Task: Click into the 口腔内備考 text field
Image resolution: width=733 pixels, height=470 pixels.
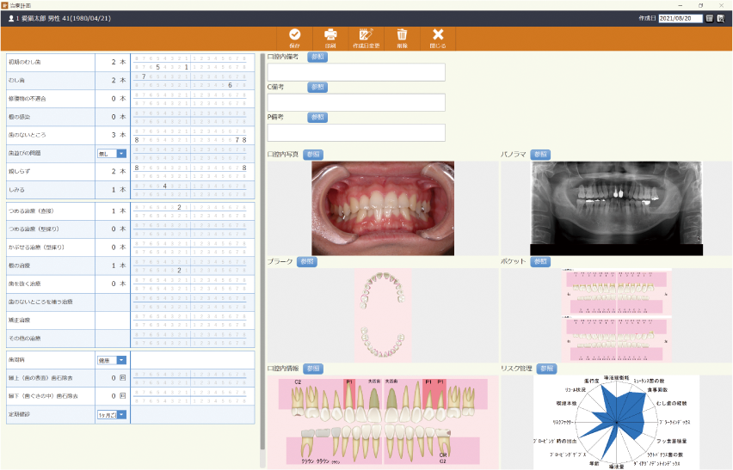Action: [356, 72]
